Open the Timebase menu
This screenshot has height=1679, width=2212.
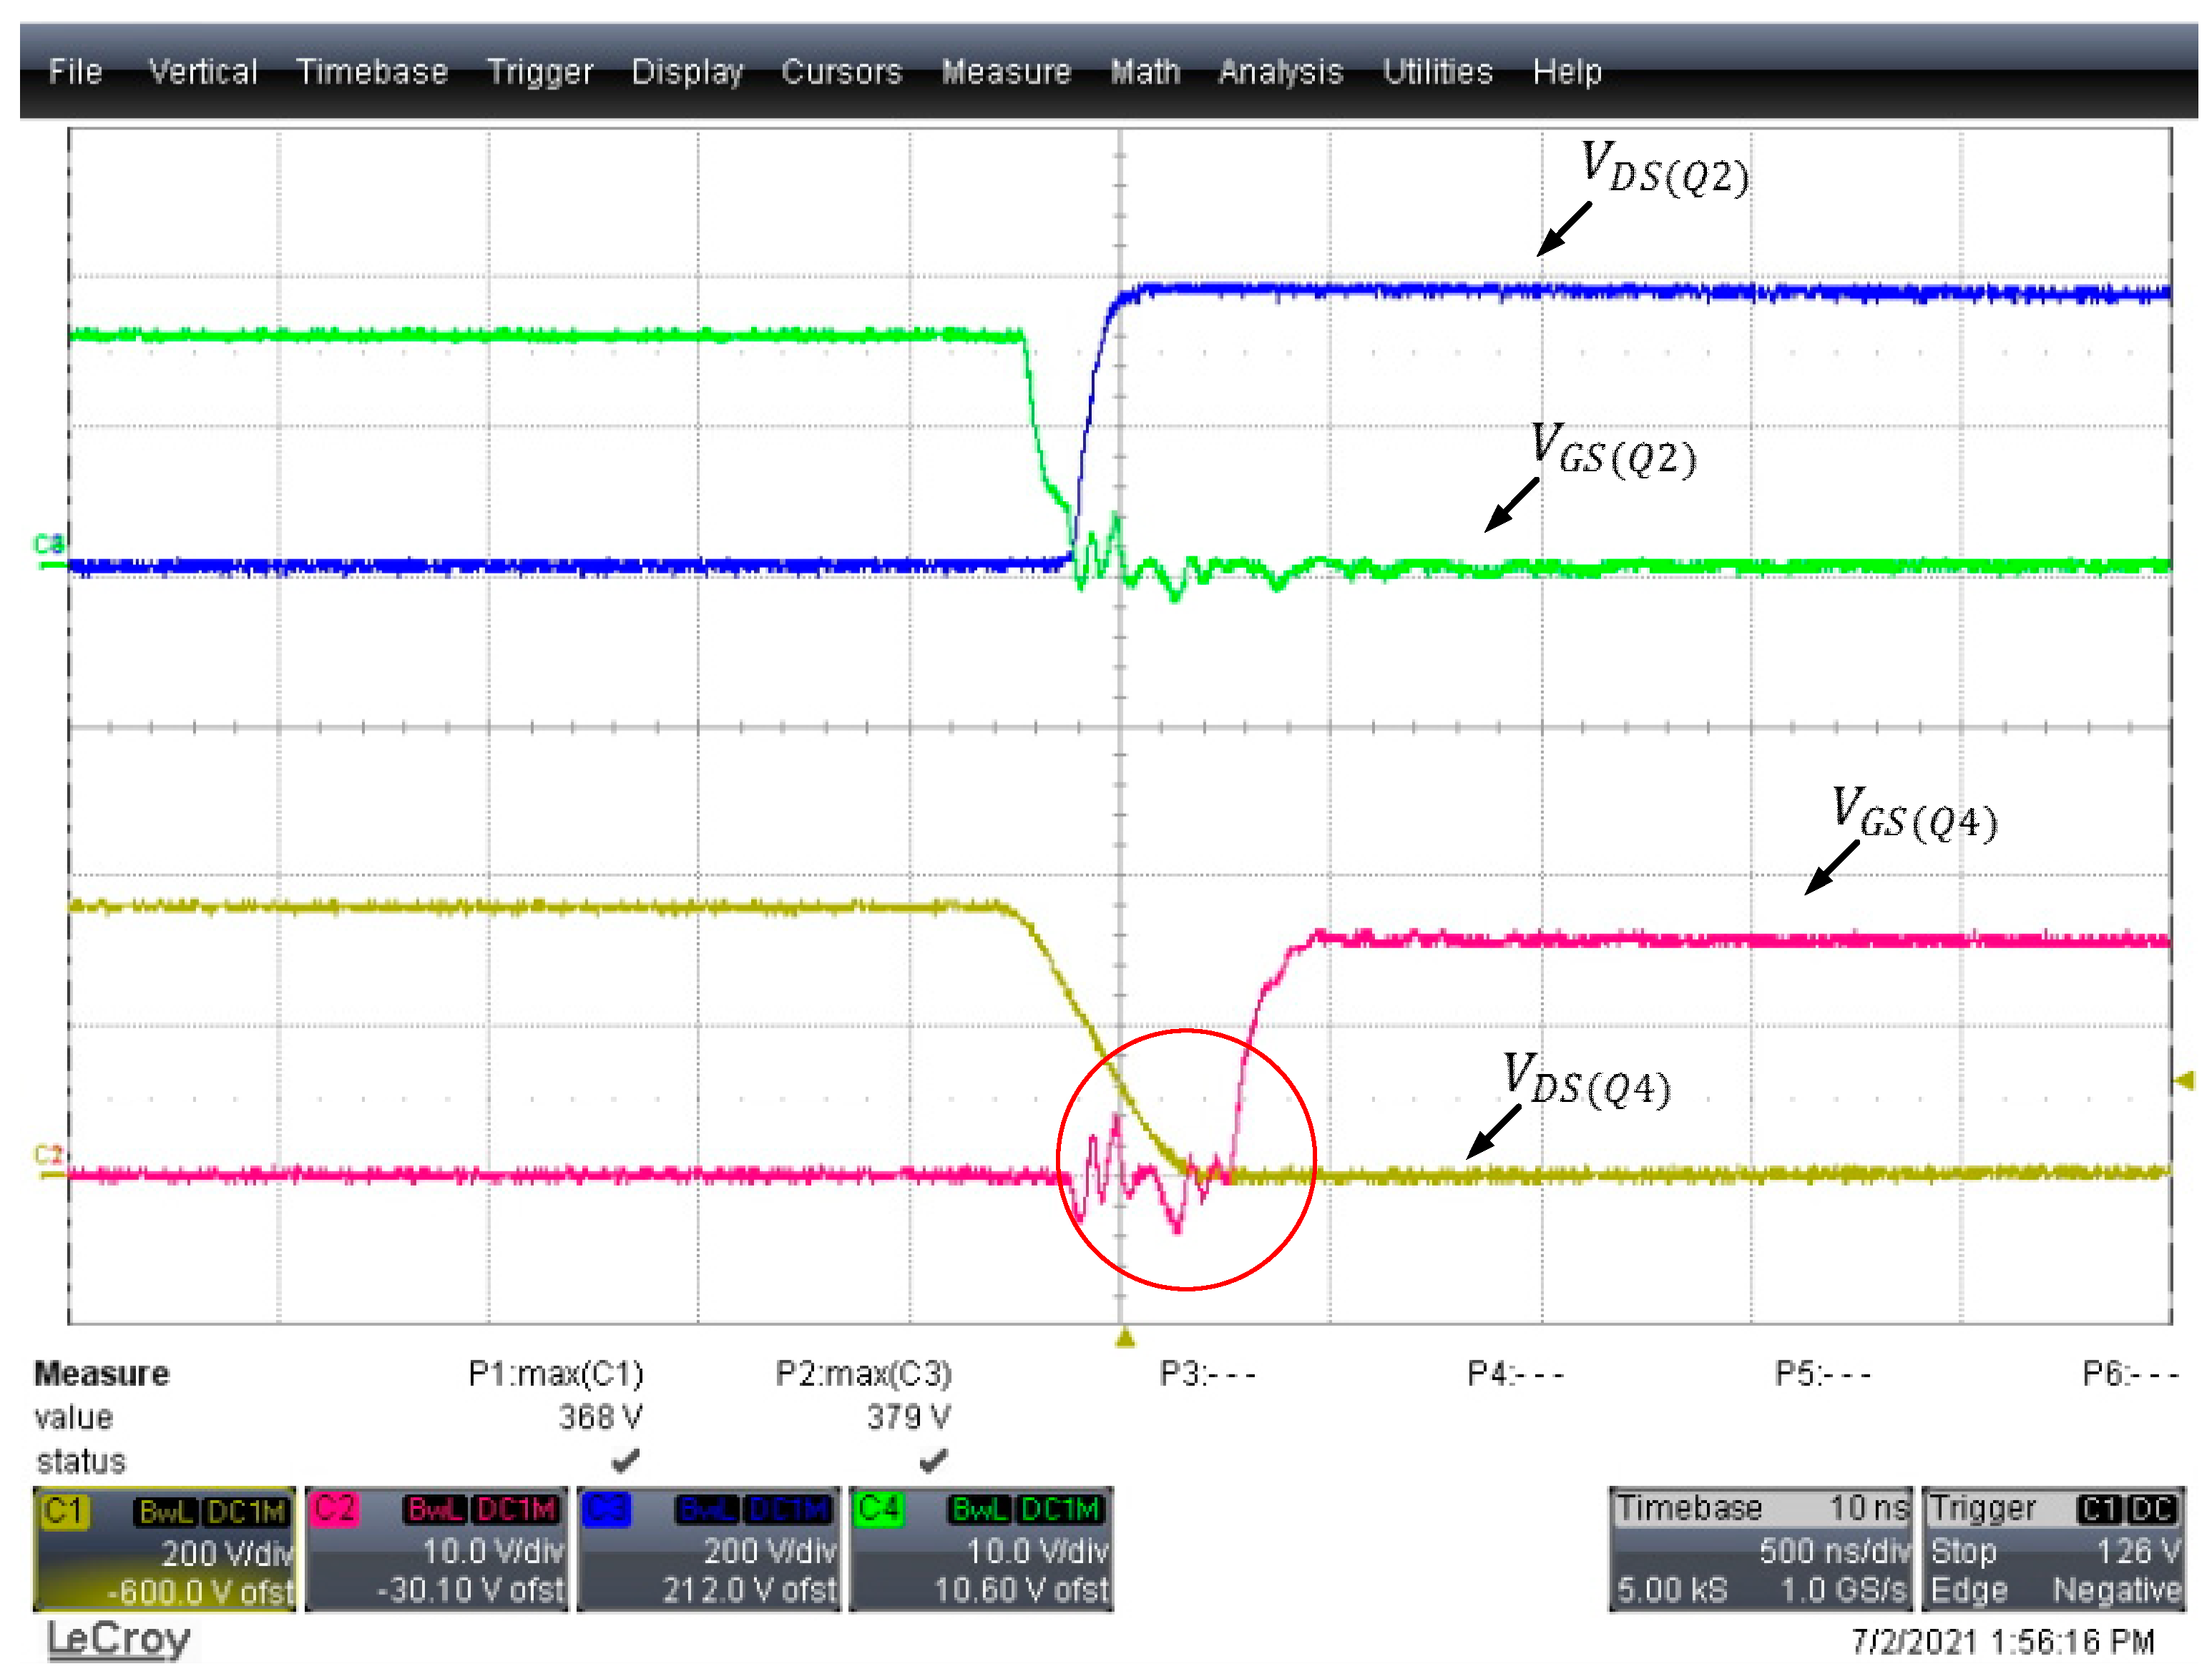(x=372, y=72)
